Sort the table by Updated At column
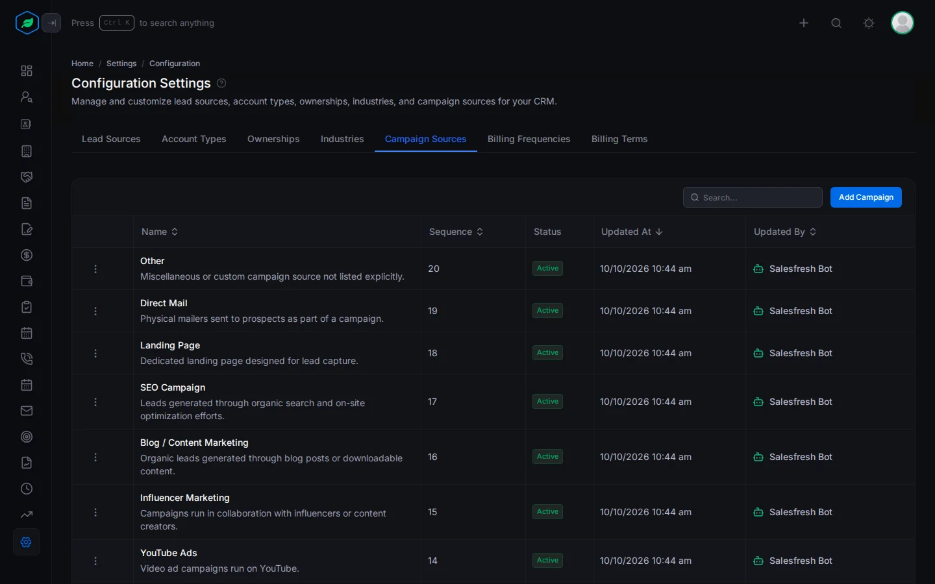935x584 pixels. tap(632, 232)
